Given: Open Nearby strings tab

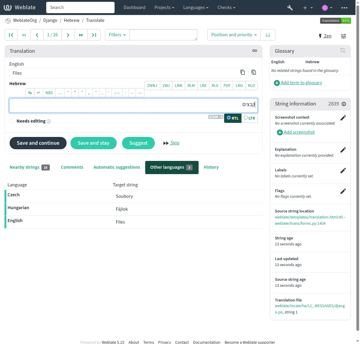Looking at the screenshot, I should 30,167.
